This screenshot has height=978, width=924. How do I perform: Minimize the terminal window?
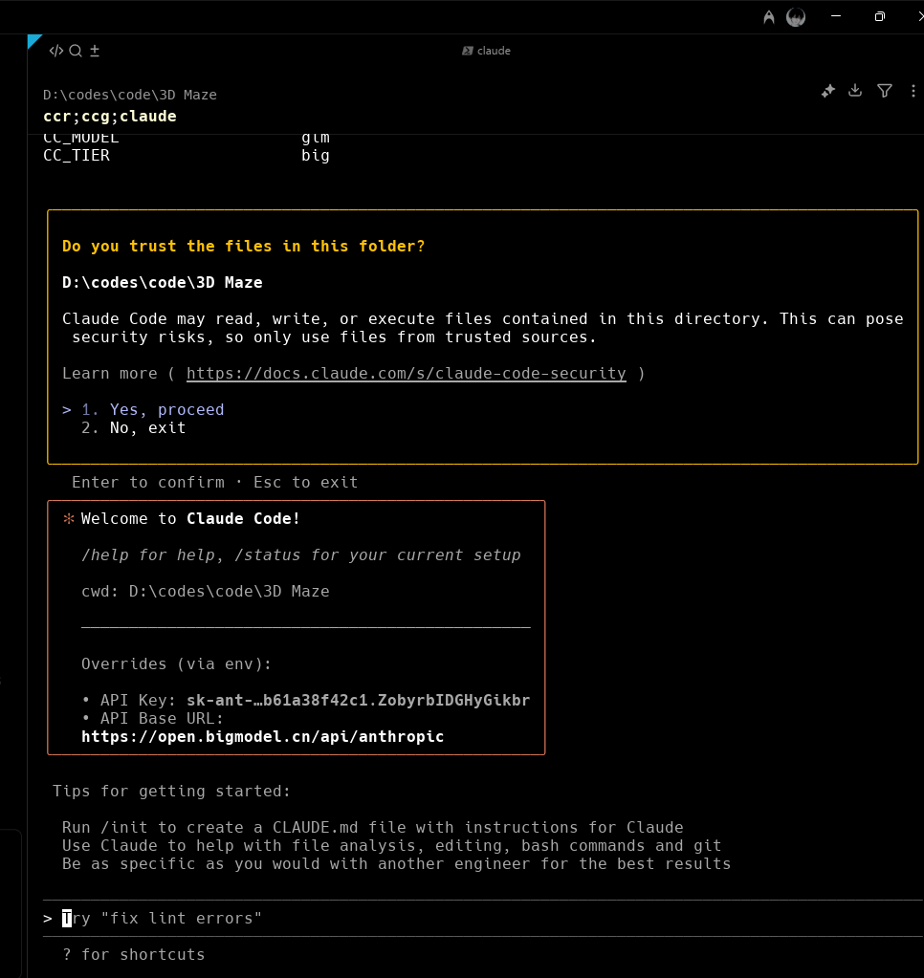[x=836, y=16]
